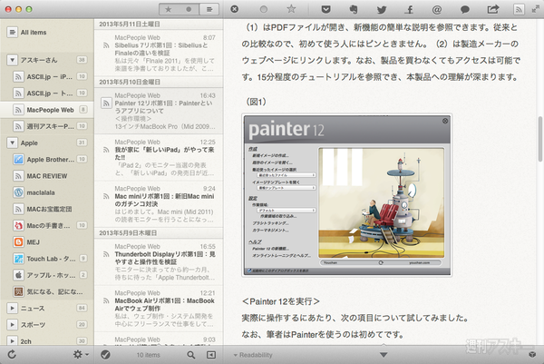Open 我が家に「新しいiPad」 article
The height and width of the screenshot is (364, 544).
click(159, 158)
